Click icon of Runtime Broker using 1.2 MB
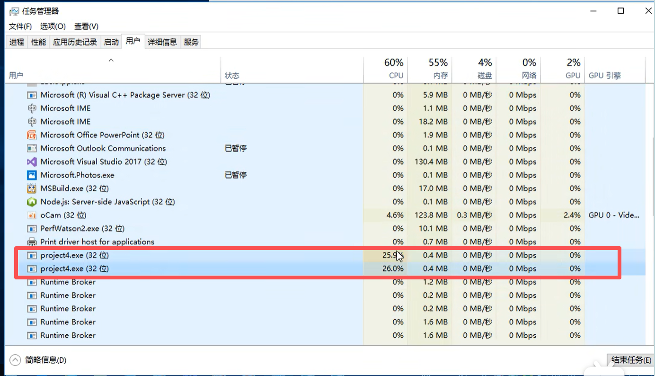655x376 pixels. (32, 282)
